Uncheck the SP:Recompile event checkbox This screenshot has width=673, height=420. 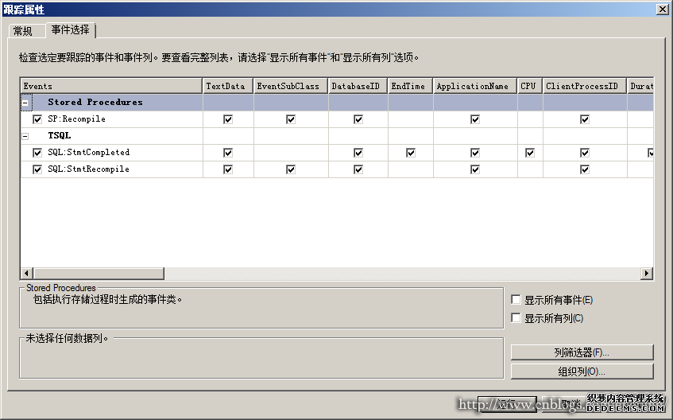(37, 119)
